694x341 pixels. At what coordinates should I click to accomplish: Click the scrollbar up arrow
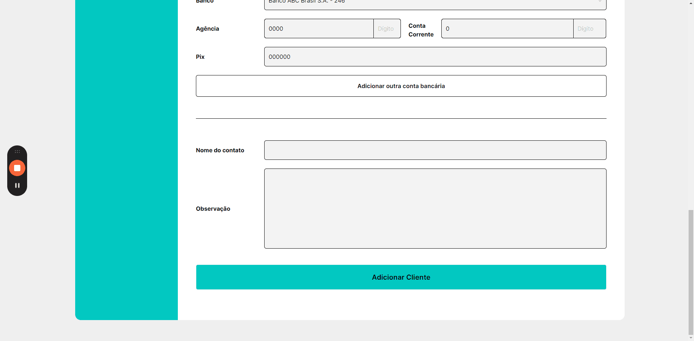691,3
